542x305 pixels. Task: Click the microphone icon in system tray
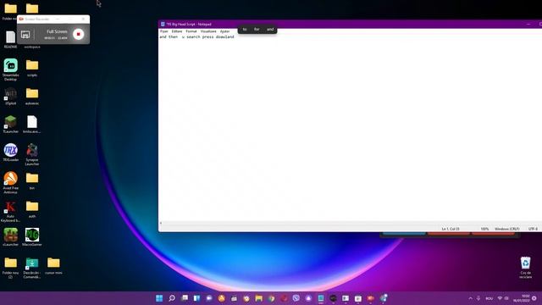(478, 298)
